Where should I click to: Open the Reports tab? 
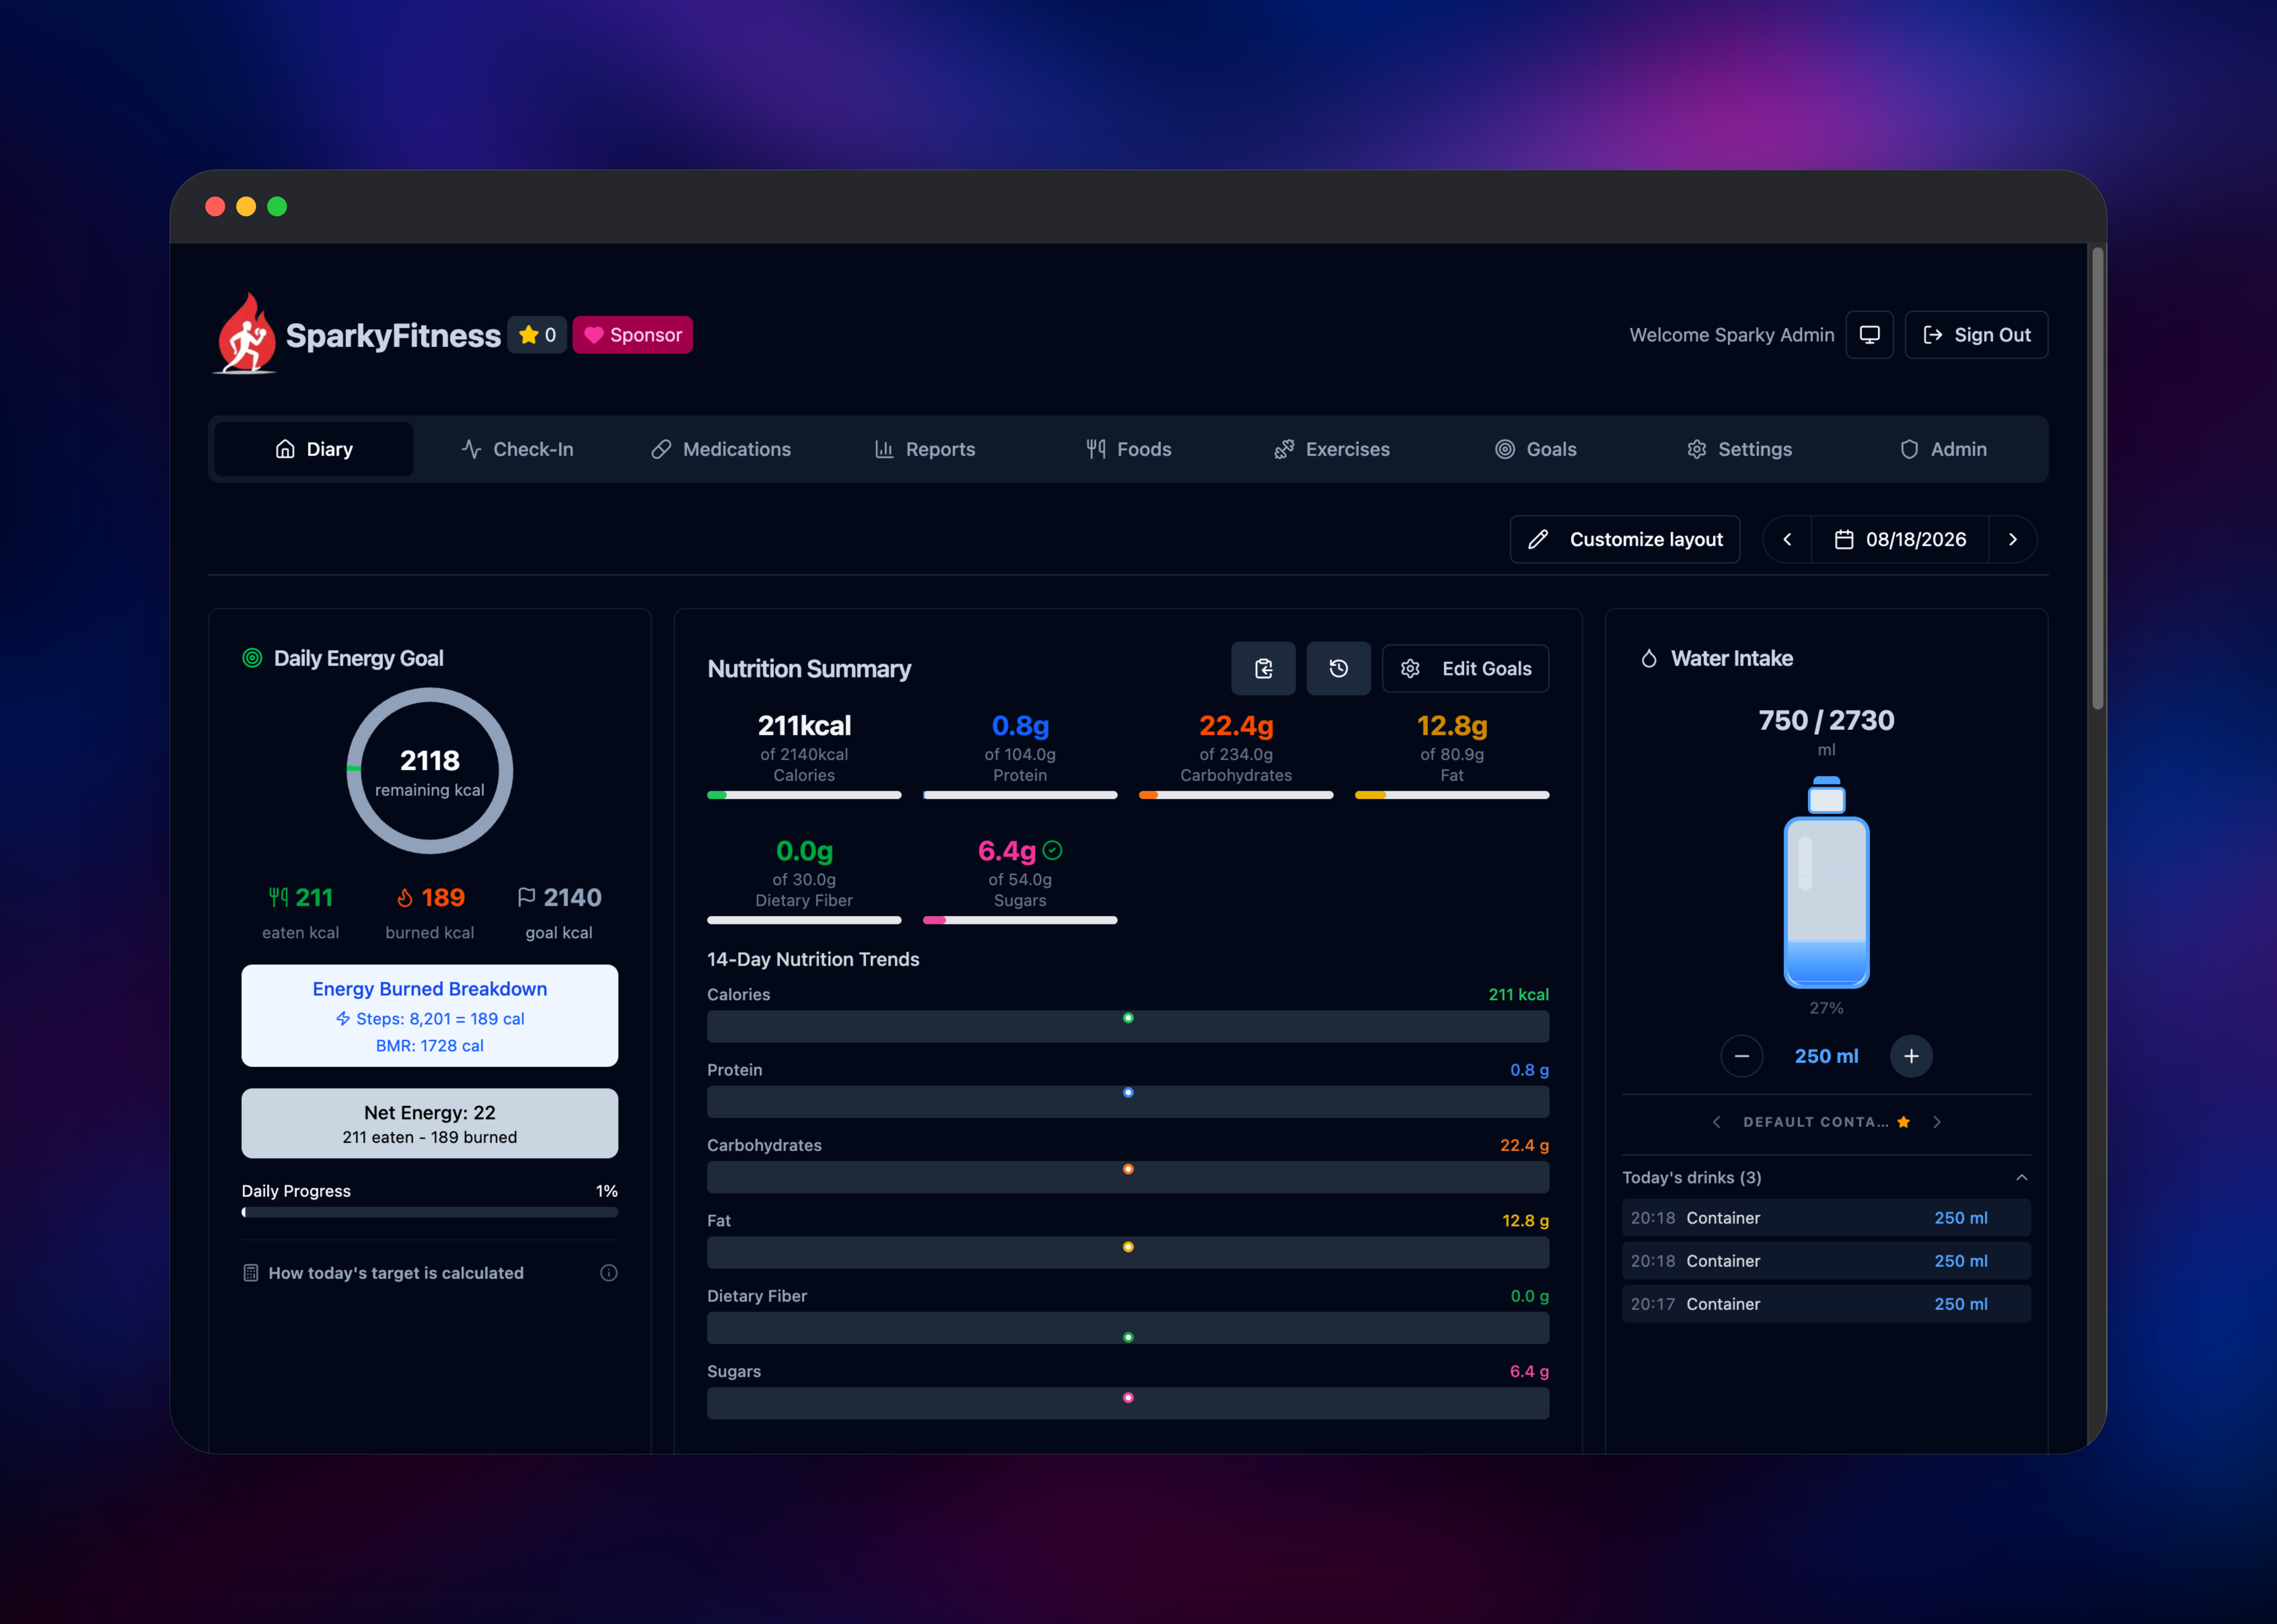point(925,449)
